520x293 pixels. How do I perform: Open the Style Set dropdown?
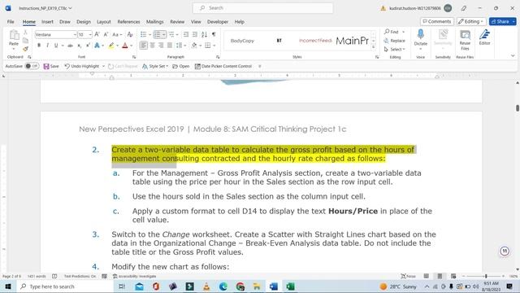pos(155,66)
